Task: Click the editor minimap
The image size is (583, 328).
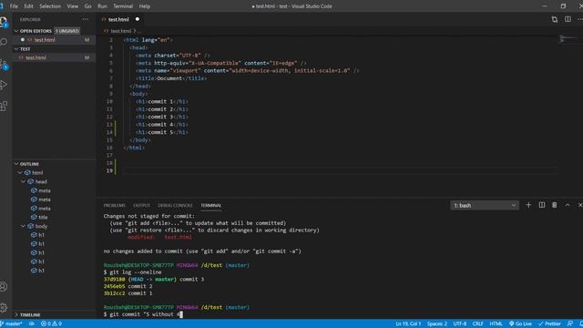Action: (568, 38)
